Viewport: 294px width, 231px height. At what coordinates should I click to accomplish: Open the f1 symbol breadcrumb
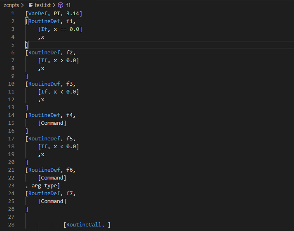[x=68, y=5]
